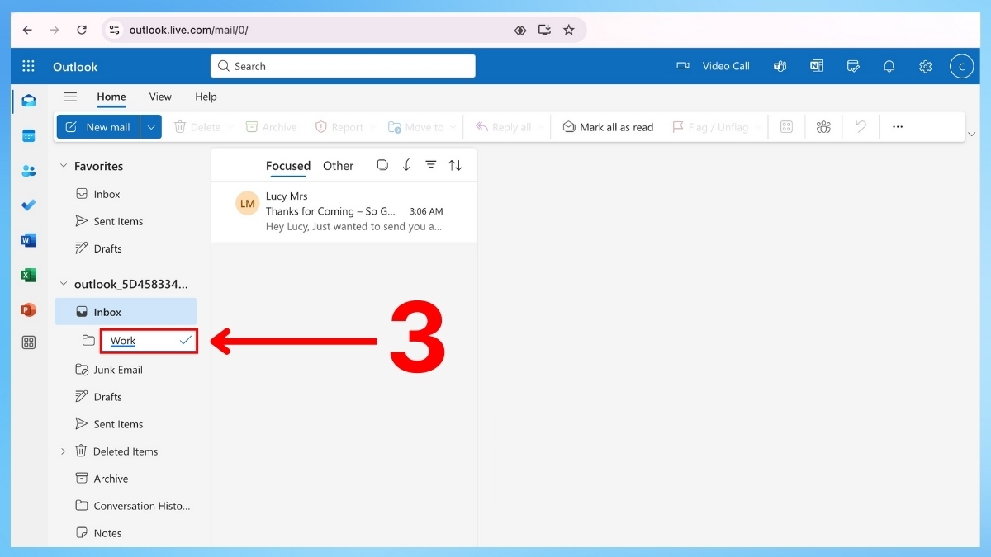Click the Groups people icon in toolbar
Screen dimensions: 991x557
[823, 127]
